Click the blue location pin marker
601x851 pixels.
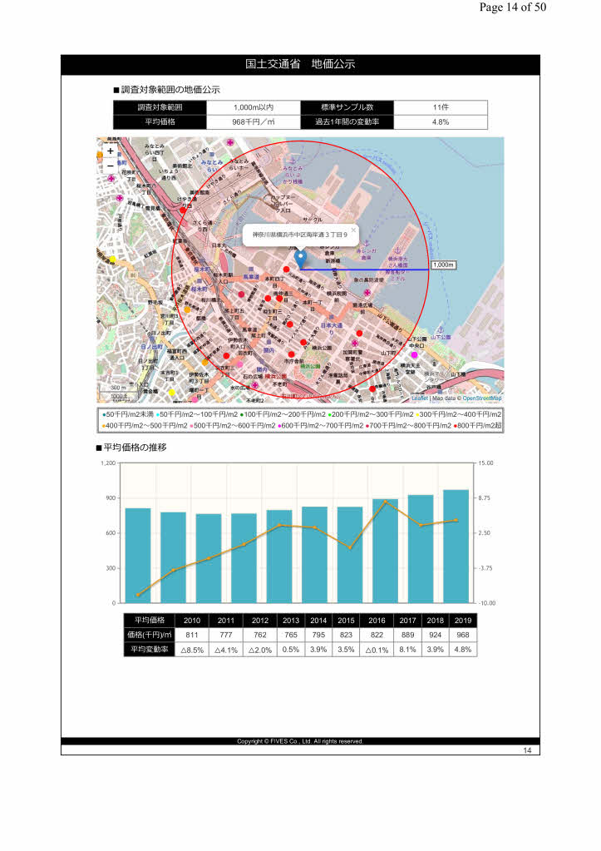point(301,258)
